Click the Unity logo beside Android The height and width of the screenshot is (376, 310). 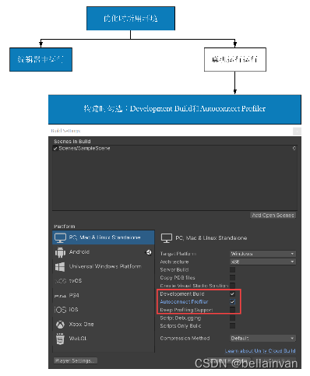(149, 252)
